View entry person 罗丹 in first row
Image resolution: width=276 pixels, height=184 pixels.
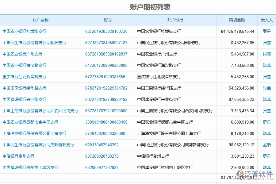(266, 31)
